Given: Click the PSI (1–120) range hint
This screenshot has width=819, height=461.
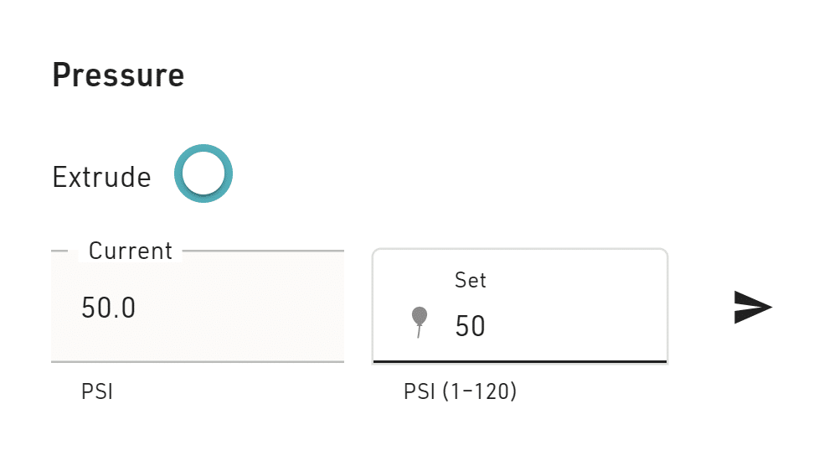Looking at the screenshot, I should click(460, 391).
